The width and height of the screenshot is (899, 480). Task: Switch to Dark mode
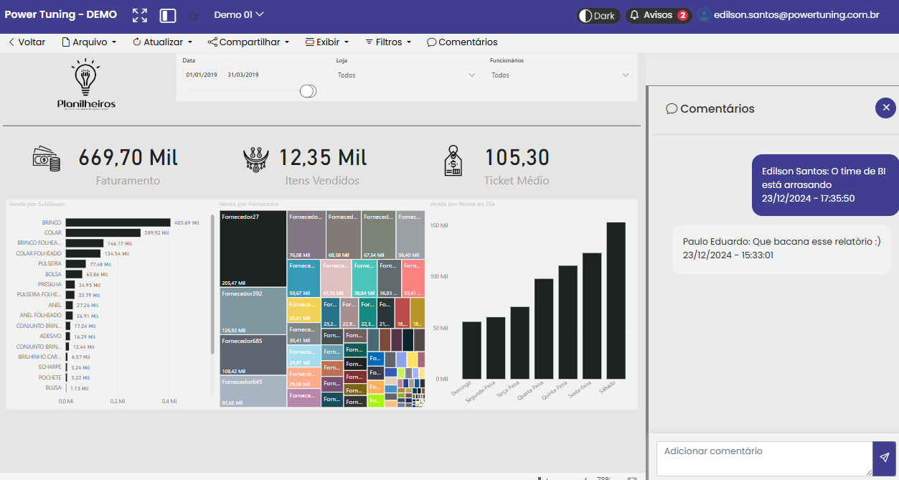click(x=598, y=15)
